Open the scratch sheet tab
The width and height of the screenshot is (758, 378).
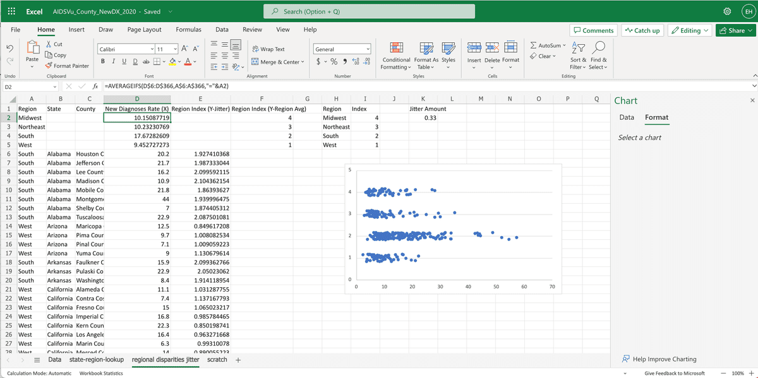pos(217,359)
